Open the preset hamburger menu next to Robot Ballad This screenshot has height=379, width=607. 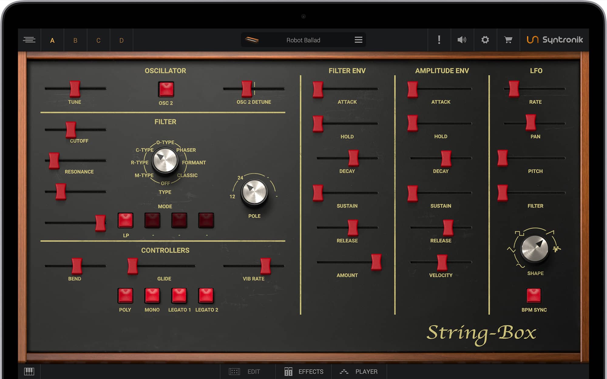(358, 40)
